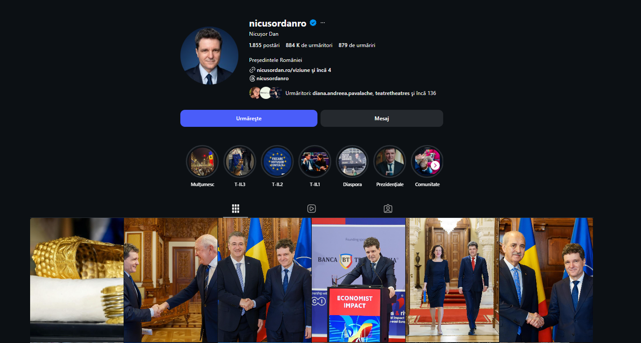Show more highlights with the right arrow
This screenshot has width=641, height=343.
[435, 165]
